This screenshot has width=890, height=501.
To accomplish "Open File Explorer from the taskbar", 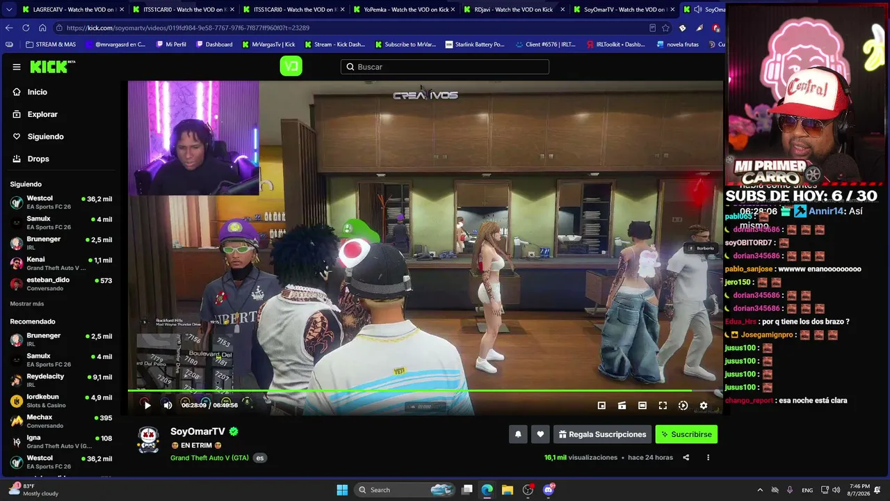I will (x=508, y=490).
